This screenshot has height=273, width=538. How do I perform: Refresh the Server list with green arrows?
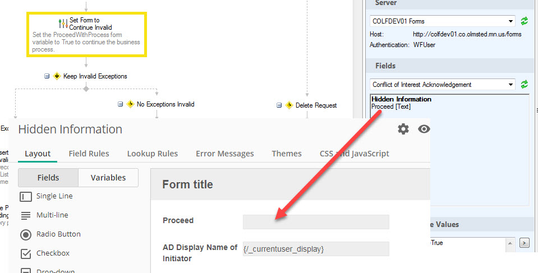[525, 21]
